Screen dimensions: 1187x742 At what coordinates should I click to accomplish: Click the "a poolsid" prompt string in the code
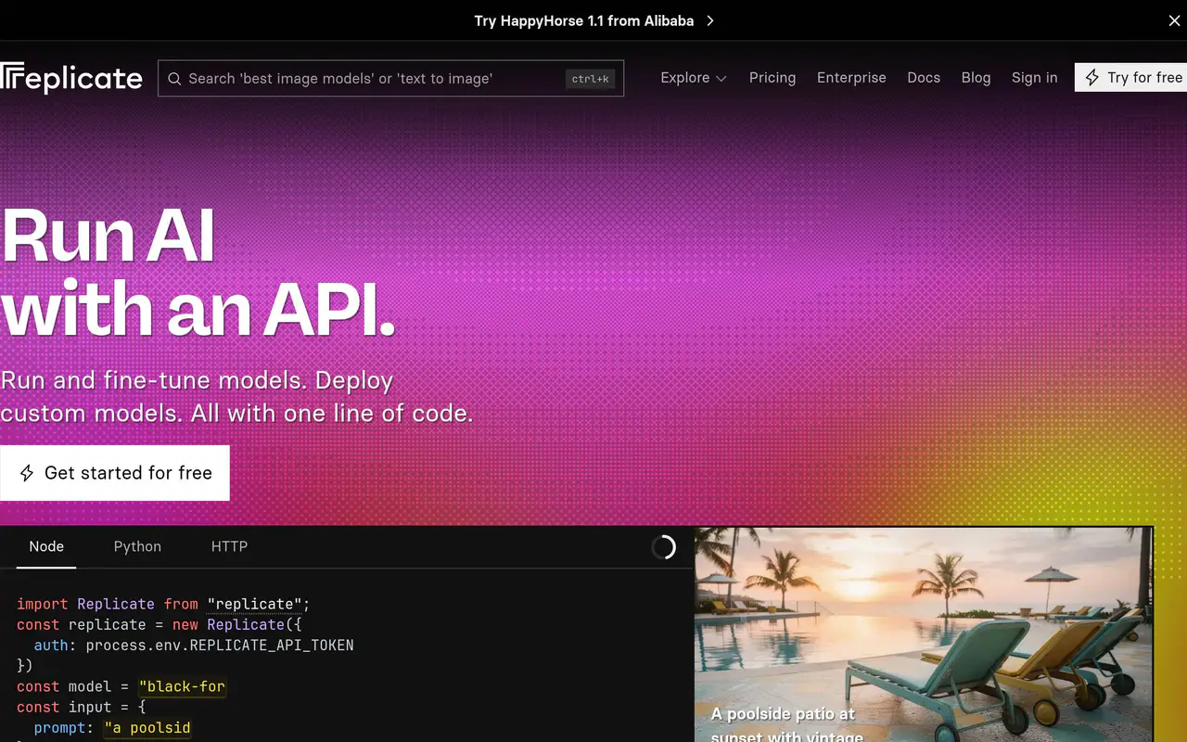pyautogui.click(x=147, y=728)
